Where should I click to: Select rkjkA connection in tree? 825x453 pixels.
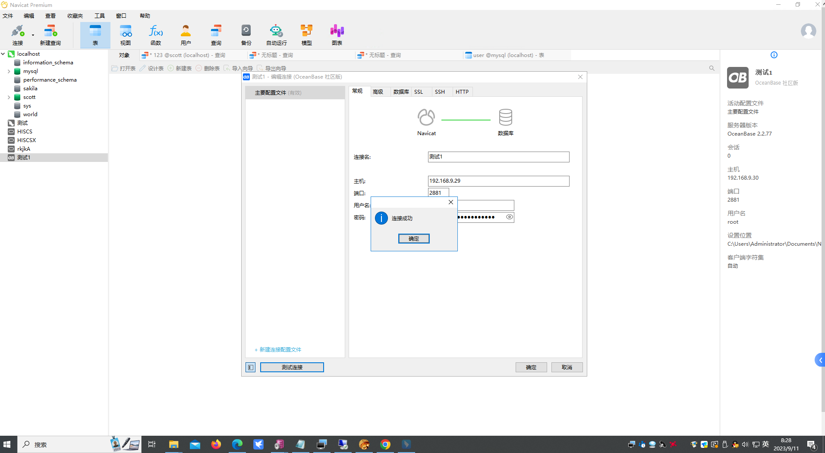tap(24, 149)
